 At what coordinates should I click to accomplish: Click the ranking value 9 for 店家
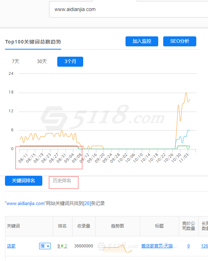tap(59, 246)
